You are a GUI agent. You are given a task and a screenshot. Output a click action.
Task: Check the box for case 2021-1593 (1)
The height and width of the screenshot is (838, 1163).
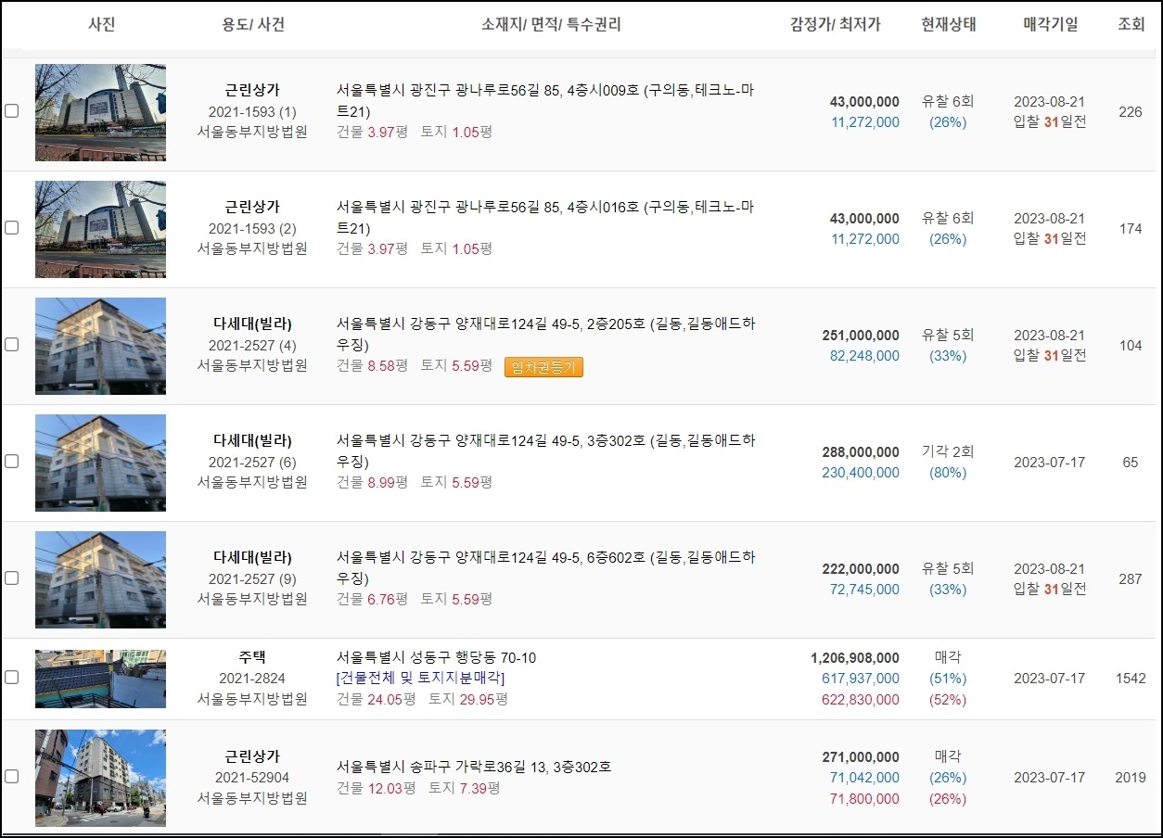click(x=11, y=111)
